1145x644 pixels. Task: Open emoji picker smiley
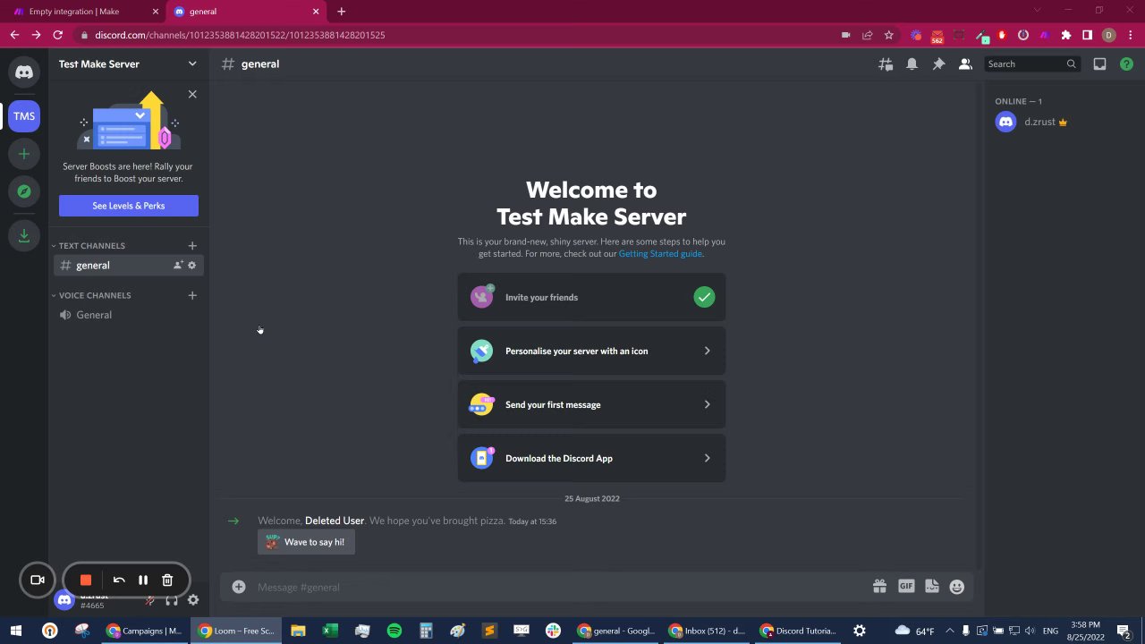click(x=957, y=587)
